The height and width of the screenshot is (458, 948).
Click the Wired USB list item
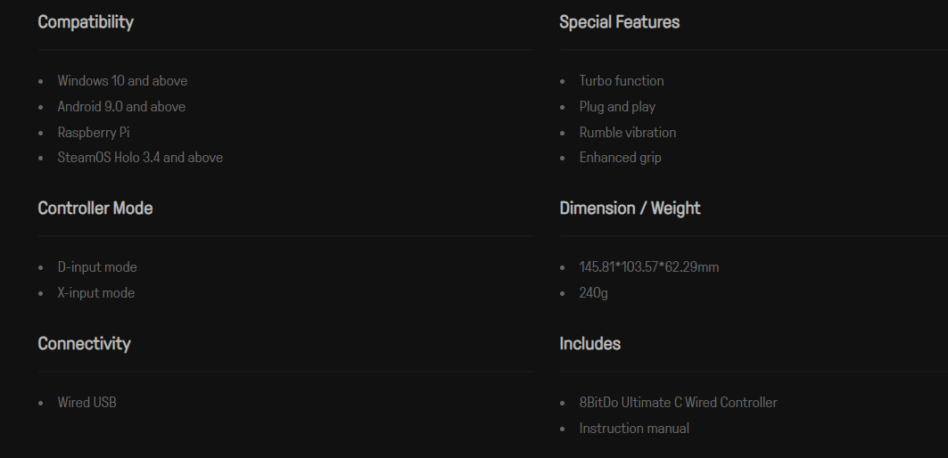(87, 403)
